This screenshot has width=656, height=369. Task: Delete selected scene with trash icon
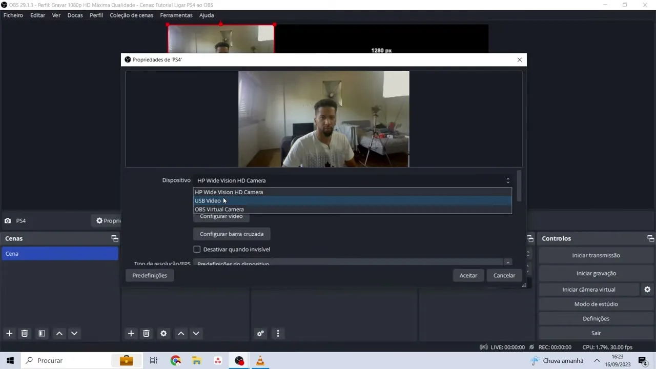point(24,333)
